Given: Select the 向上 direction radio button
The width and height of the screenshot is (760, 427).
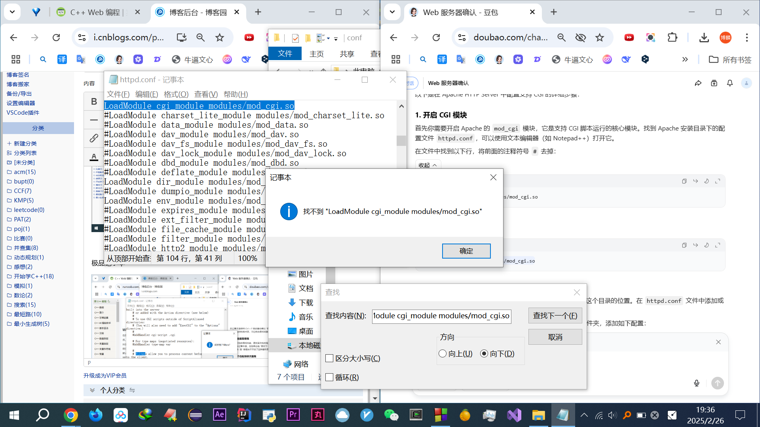Looking at the screenshot, I should pos(443,353).
